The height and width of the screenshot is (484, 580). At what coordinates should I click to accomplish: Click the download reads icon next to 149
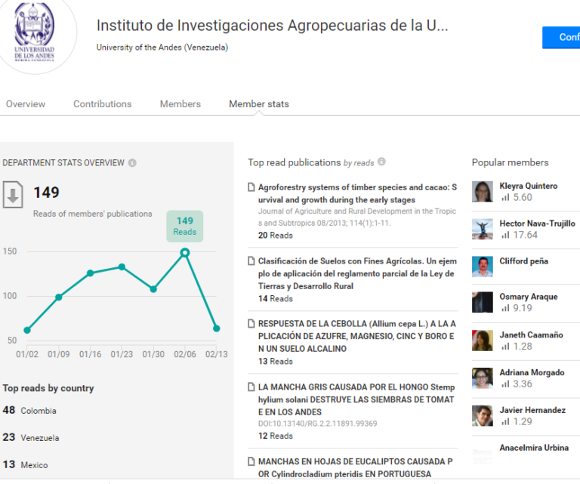click(x=13, y=195)
